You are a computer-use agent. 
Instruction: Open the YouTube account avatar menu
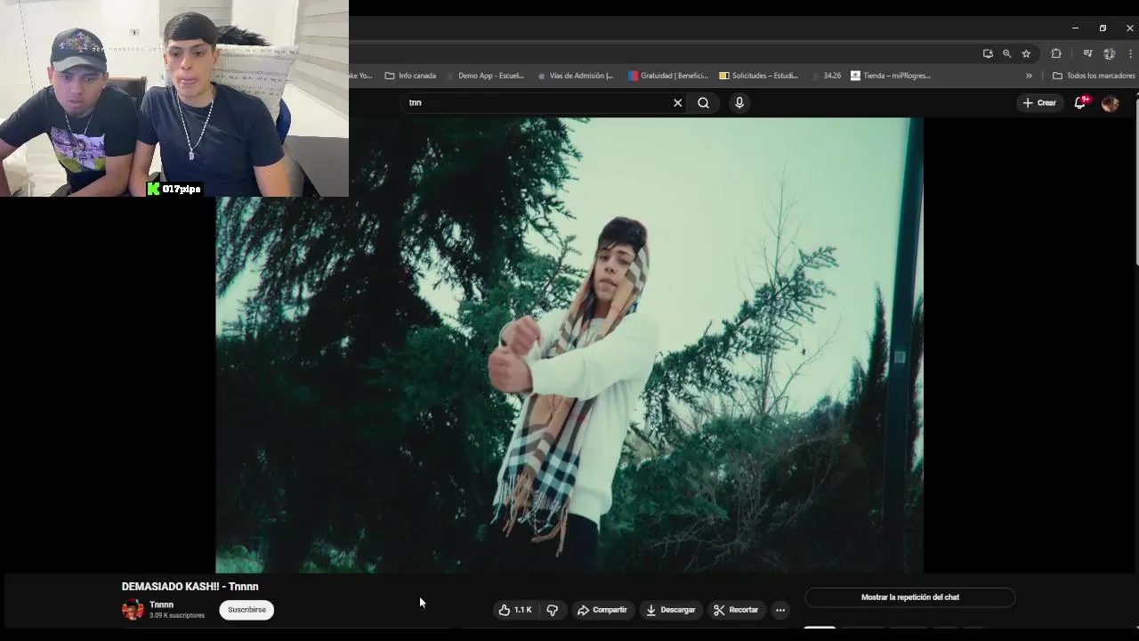[x=1110, y=103]
